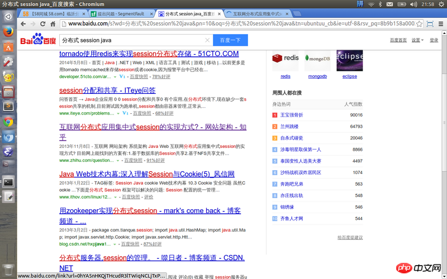Expand arrow beside blog.csdn.net URL

[x=115, y=244]
